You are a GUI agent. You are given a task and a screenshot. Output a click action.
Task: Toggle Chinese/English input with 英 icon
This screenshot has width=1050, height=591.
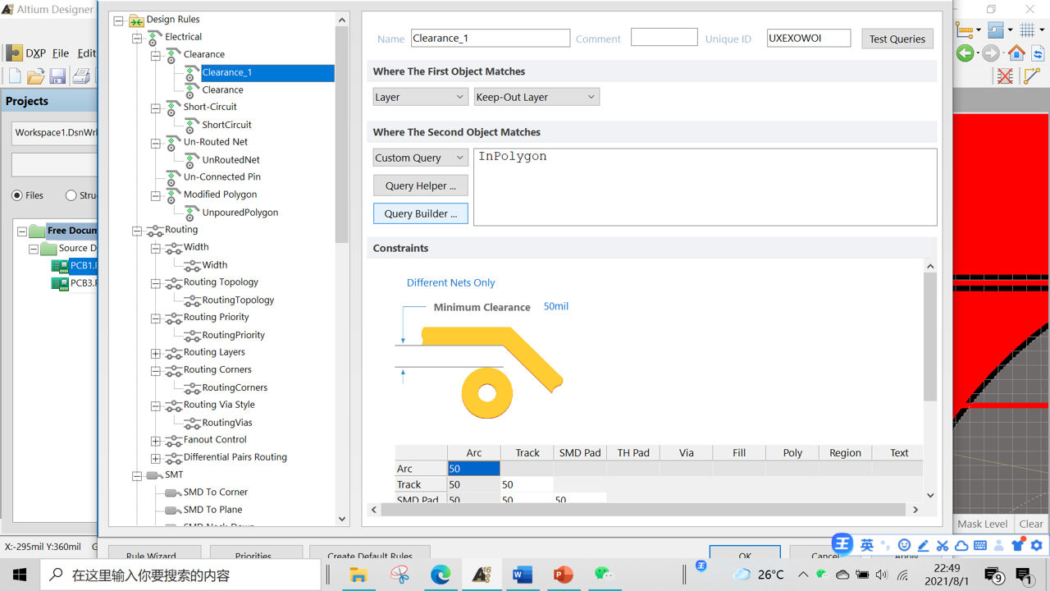click(866, 544)
